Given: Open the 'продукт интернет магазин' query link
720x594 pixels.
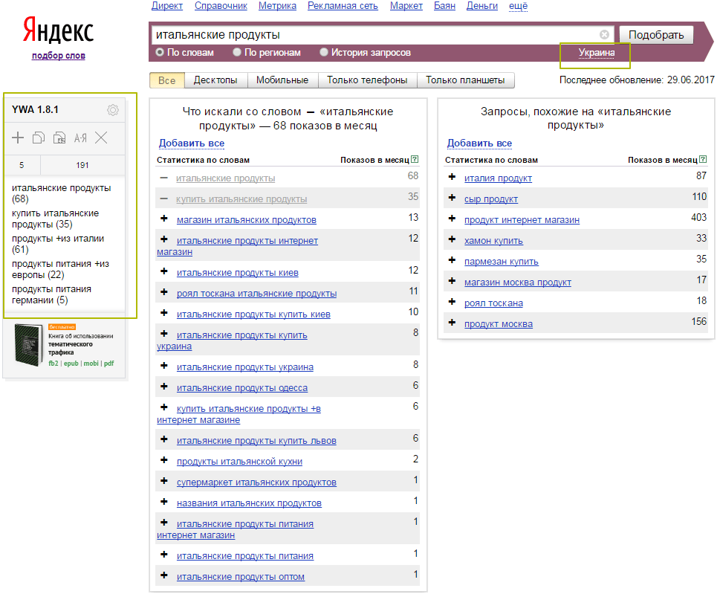Looking at the screenshot, I should pos(522,220).
